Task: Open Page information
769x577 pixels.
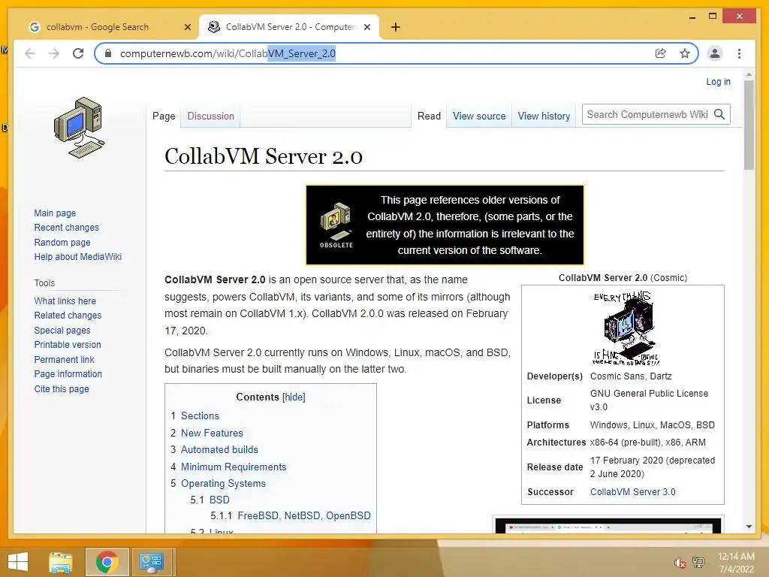Action: click(68, 374)
